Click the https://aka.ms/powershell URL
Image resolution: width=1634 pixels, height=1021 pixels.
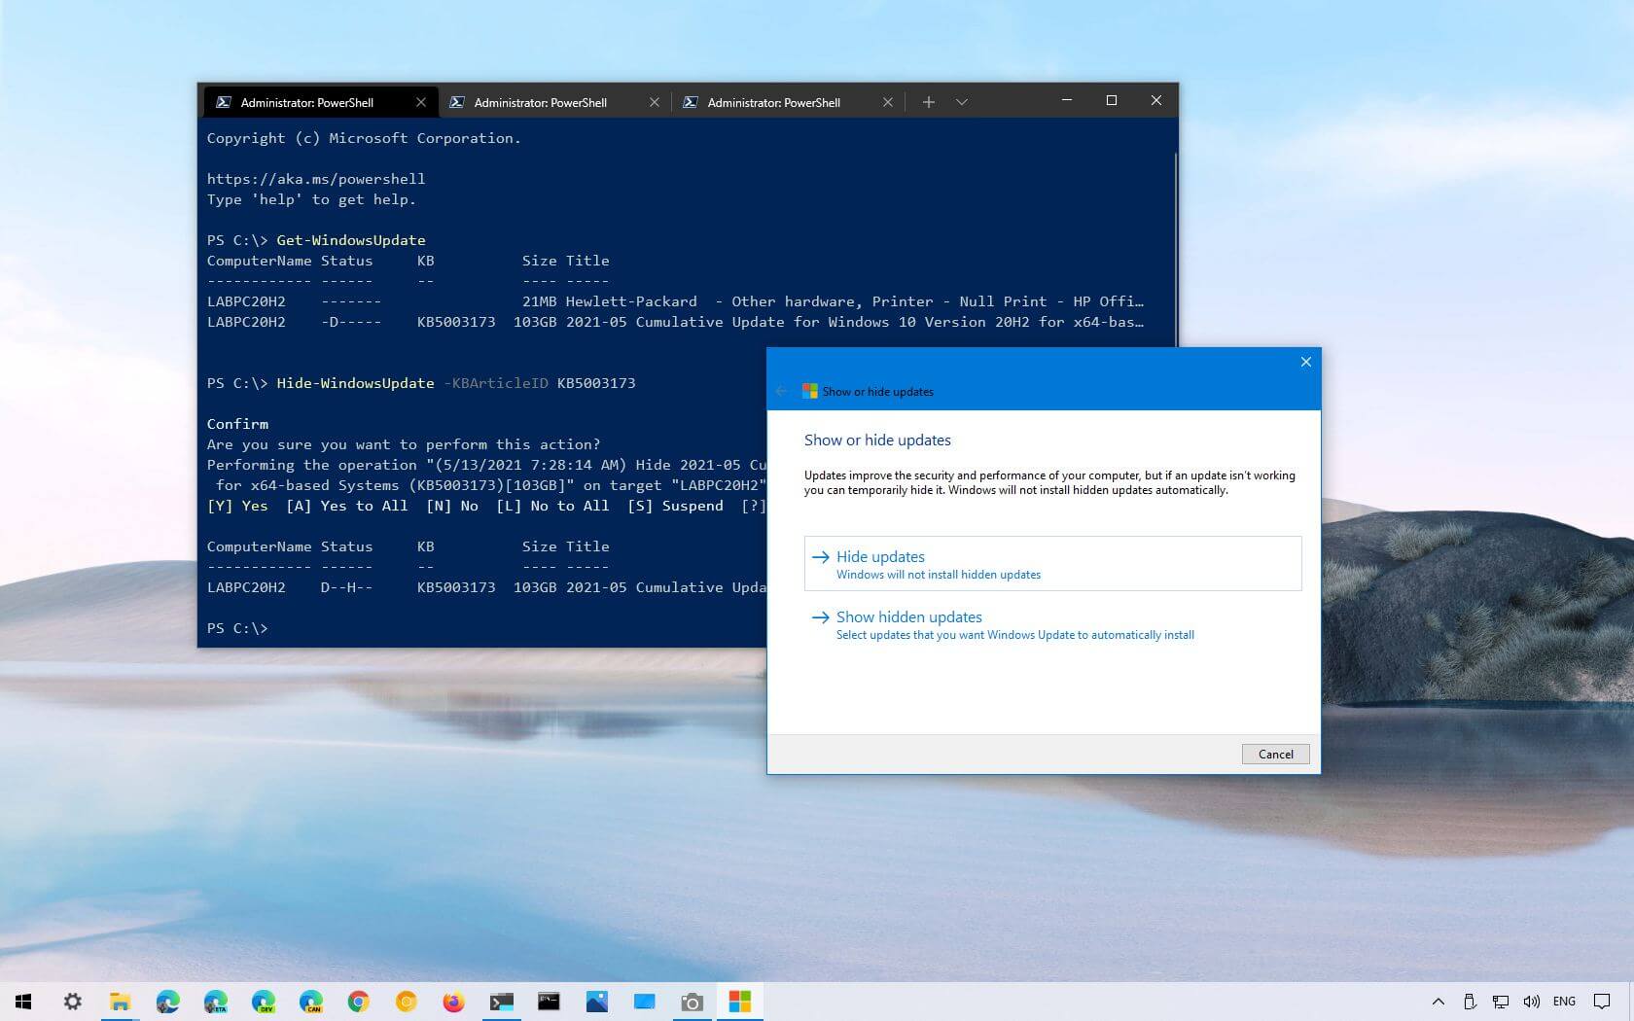tap(316, 179)
